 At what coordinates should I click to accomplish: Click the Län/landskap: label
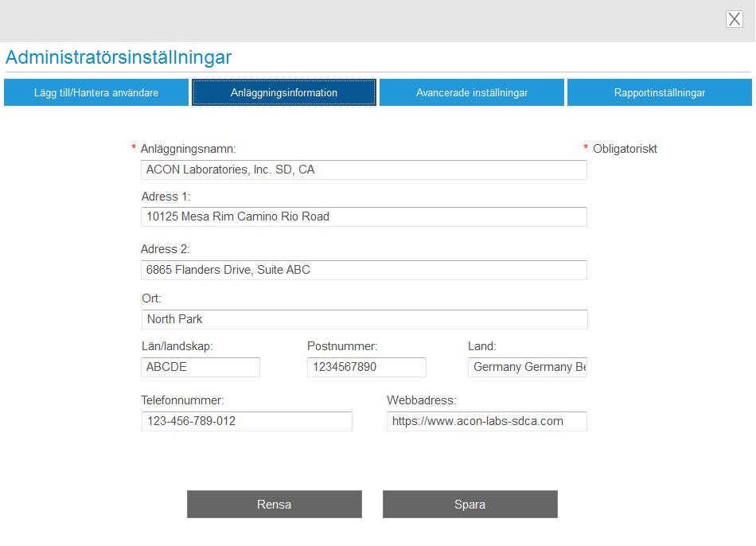pyautogui.click(x=177, y=346)
